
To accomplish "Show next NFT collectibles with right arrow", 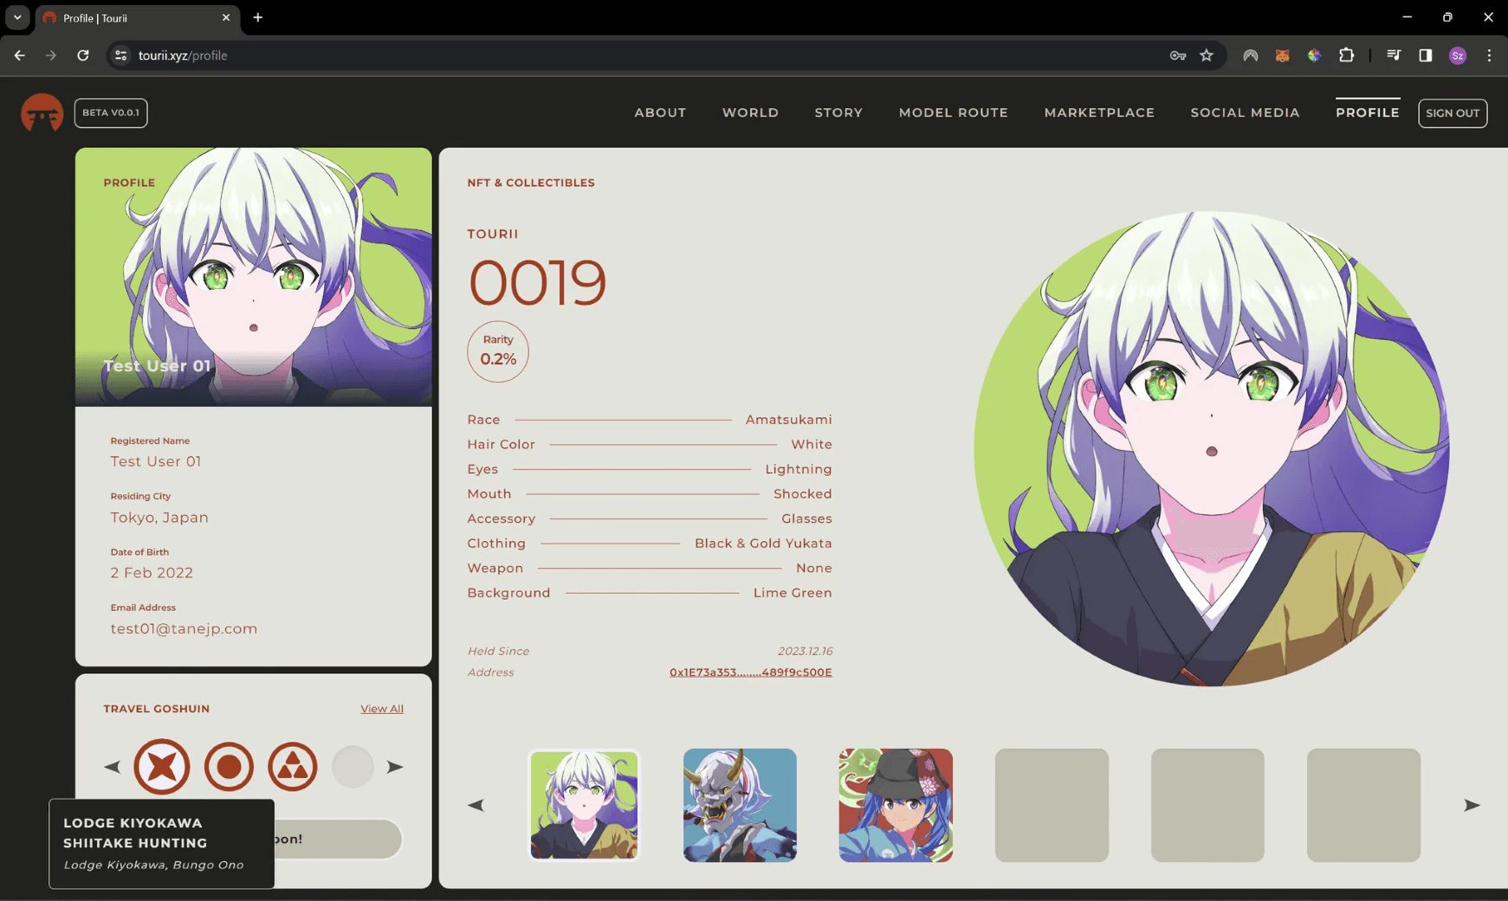I will (1472, 805).
